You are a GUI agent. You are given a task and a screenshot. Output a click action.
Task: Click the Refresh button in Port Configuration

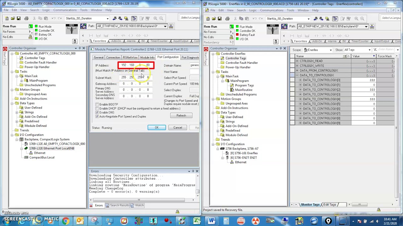pos(181,116)
